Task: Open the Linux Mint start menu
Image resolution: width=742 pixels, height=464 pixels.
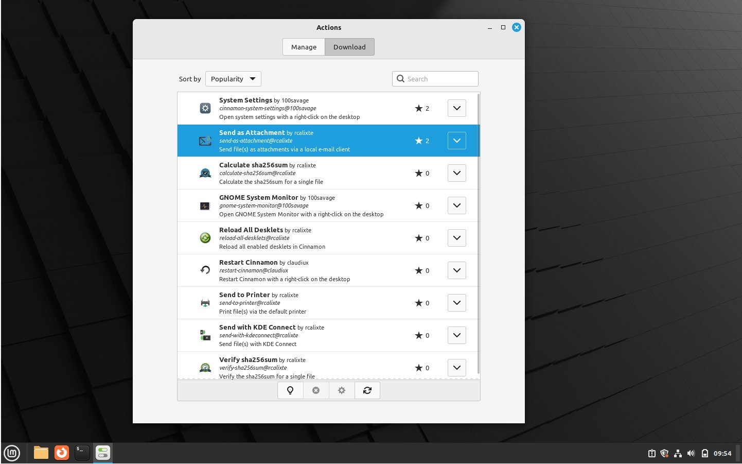Action: click(12, 453)
